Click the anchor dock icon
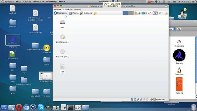The height and width of the screenshot is (111, 197). tap(4, 108)
